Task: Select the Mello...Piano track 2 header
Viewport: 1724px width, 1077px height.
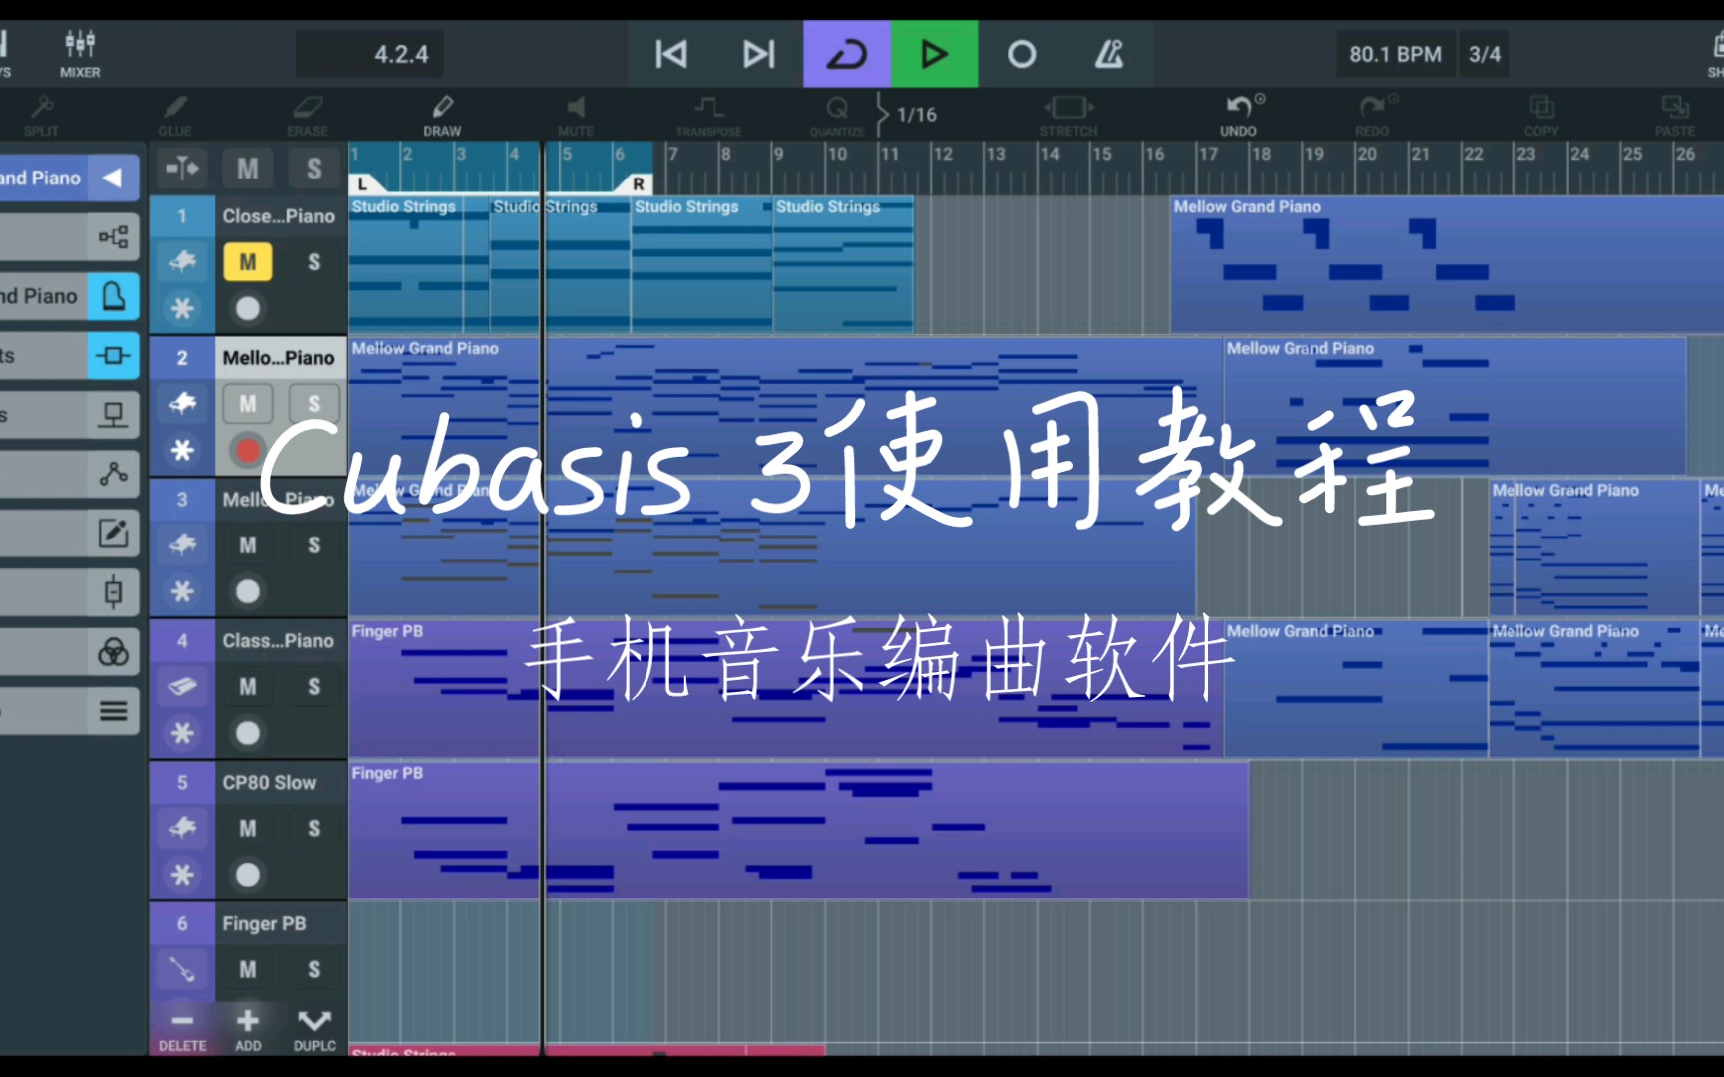Action: [x=278, y=358]
